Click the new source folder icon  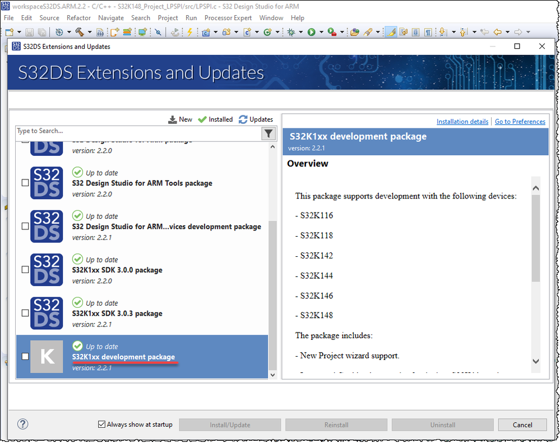[x=226, y=32]
